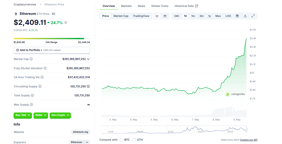Toggle LOG scale on chart

coord(228,16)
